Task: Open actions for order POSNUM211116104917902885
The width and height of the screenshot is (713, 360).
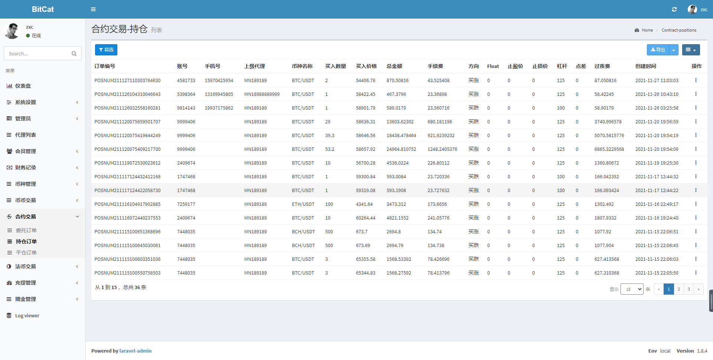Action: [x=696, y=204]
